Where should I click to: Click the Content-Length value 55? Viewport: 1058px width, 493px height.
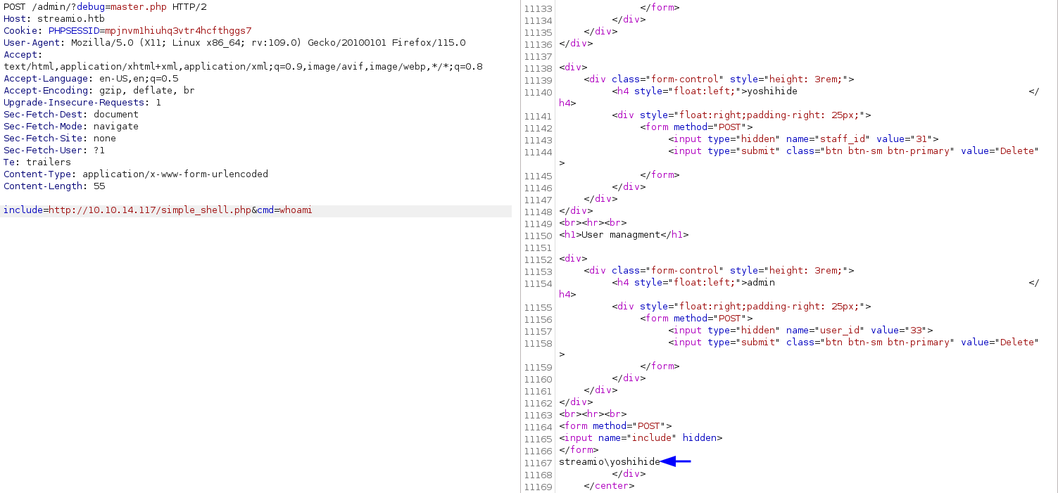(99, 186)
